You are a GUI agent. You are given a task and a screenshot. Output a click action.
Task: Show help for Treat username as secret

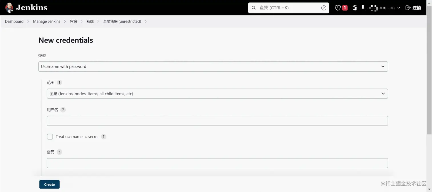[x=104, y=137]
